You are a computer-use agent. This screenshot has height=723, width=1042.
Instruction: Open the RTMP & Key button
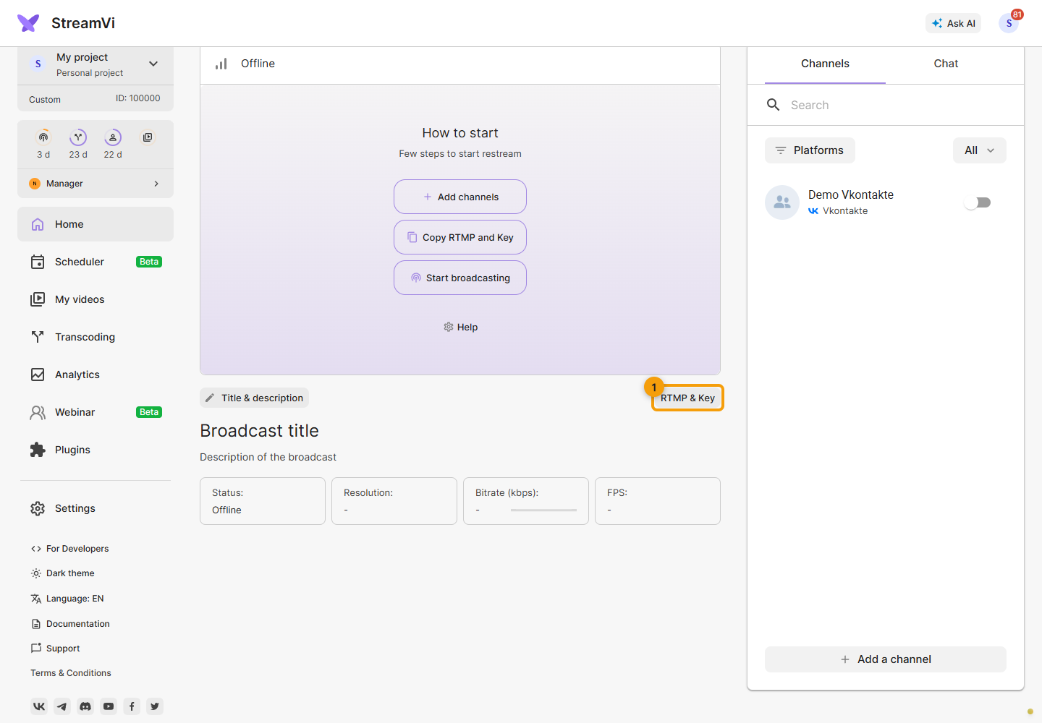687,398
